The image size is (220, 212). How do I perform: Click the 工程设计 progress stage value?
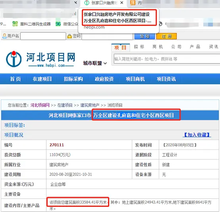click(170, 155)
